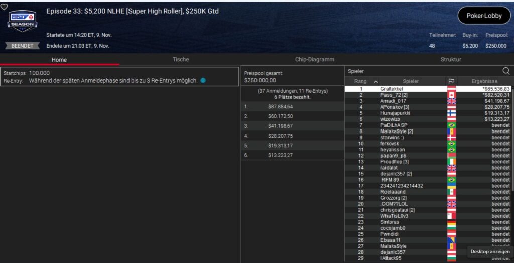
Task: Select player Graftekkel in rank list
Action: pyautogui.click(x=392, y=89)
